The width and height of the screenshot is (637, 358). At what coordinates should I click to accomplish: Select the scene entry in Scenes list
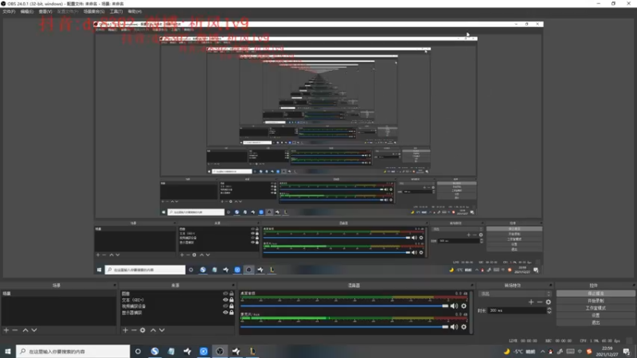coord(59,294)
